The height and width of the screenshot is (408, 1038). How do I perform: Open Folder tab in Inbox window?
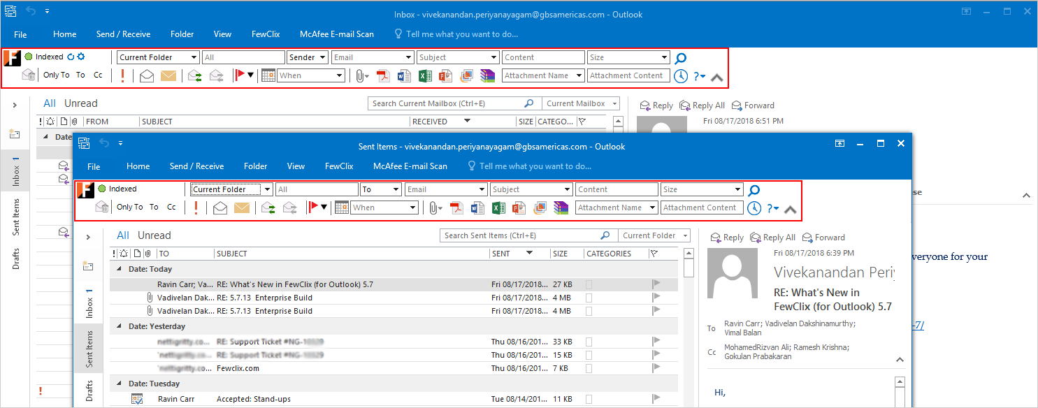tap(182, 34)
